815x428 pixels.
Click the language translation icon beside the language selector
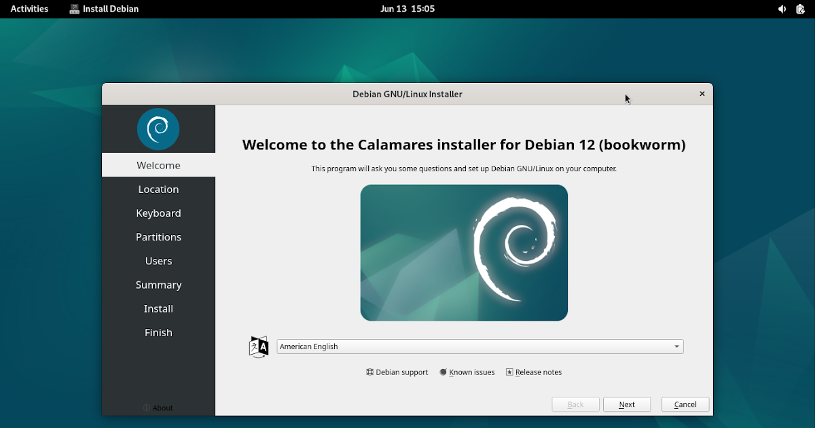tap(259, 346)
